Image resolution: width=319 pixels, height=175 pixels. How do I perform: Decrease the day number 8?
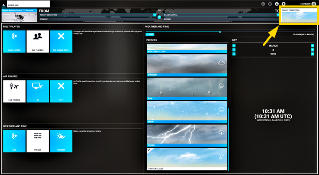[x=234, y=50]
